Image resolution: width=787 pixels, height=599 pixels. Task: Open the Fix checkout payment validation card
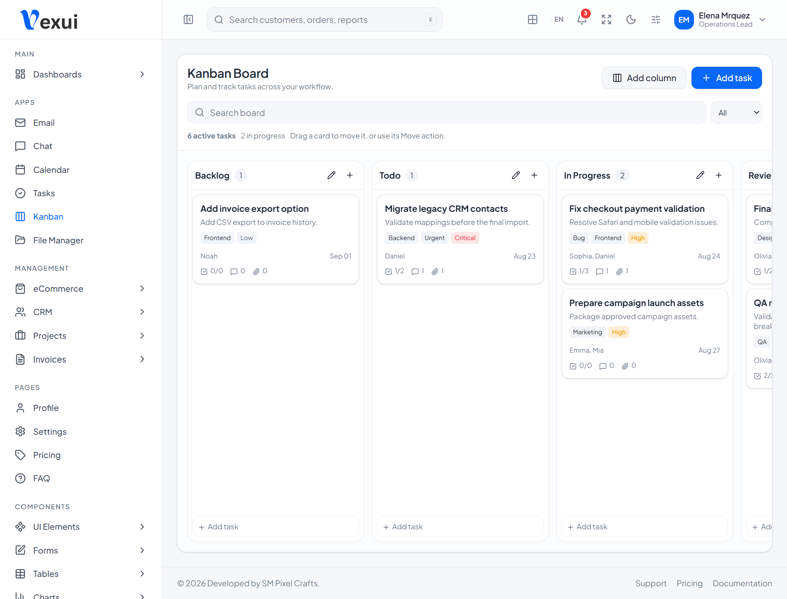click(645, 239)
